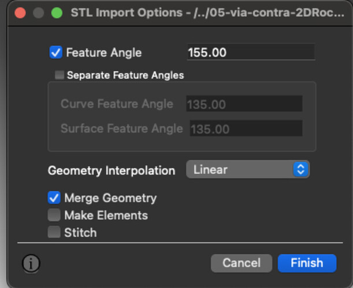
Task: Focus the Feature Angle 155.00 field
Action: (x=251, y=52)
